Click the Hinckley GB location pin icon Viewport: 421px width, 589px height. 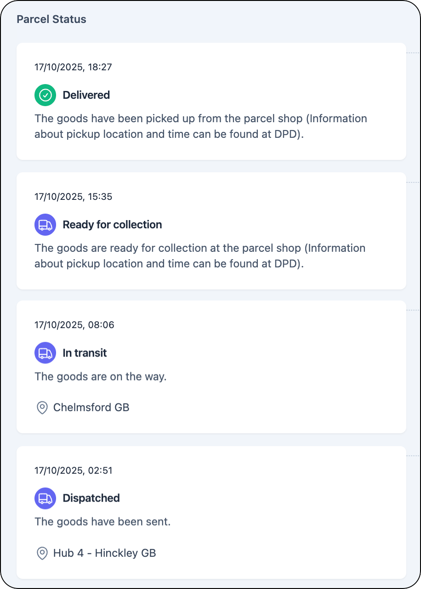point(42,553)
